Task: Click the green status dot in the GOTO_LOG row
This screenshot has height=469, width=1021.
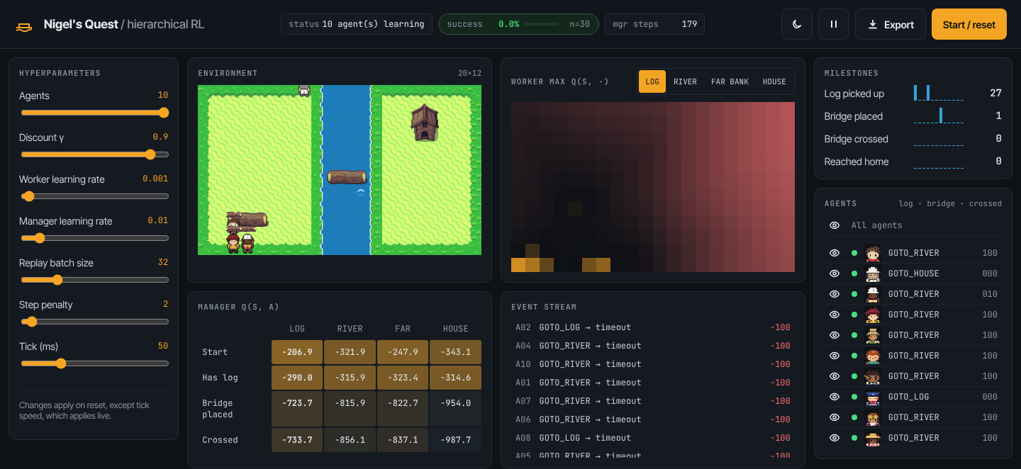Action: (x=854, y=397)
